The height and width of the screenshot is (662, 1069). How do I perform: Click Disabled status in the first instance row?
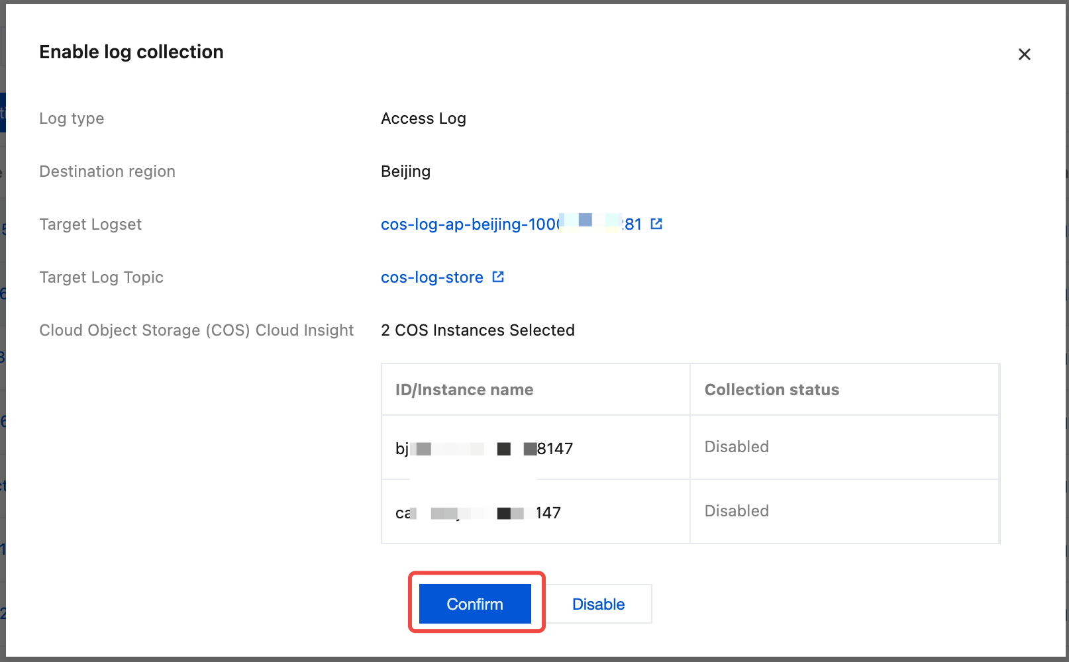[x=737, y=447]
